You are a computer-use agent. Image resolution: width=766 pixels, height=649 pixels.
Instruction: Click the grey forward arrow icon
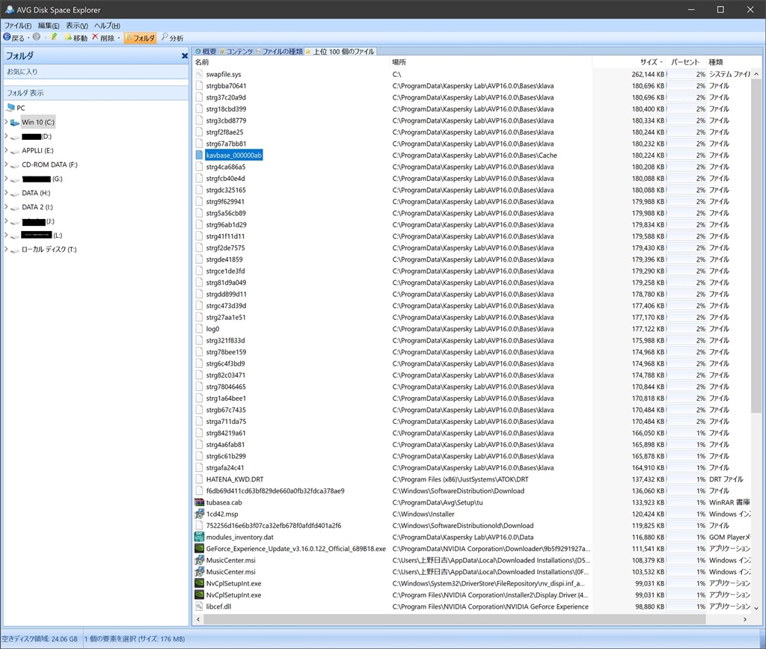pyautogui.click(x=36, y=37)
